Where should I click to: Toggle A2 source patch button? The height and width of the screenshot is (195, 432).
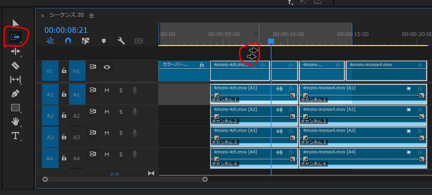click(x=50, y=116)
